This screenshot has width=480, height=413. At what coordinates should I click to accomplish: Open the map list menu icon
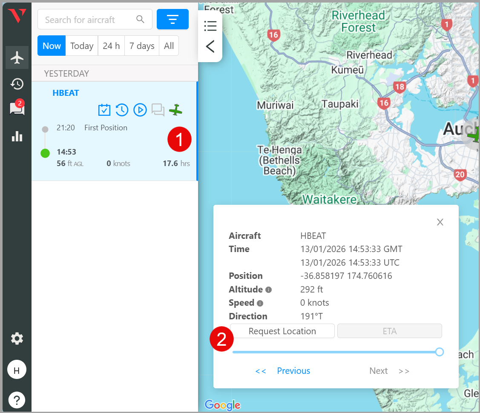210,26
